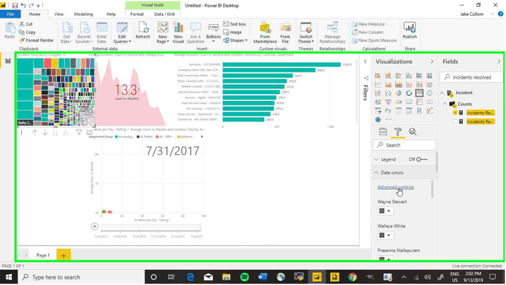Click the Format paint roller icon
This screenshot has width=506, height=285.
click(x=398, y=132)
